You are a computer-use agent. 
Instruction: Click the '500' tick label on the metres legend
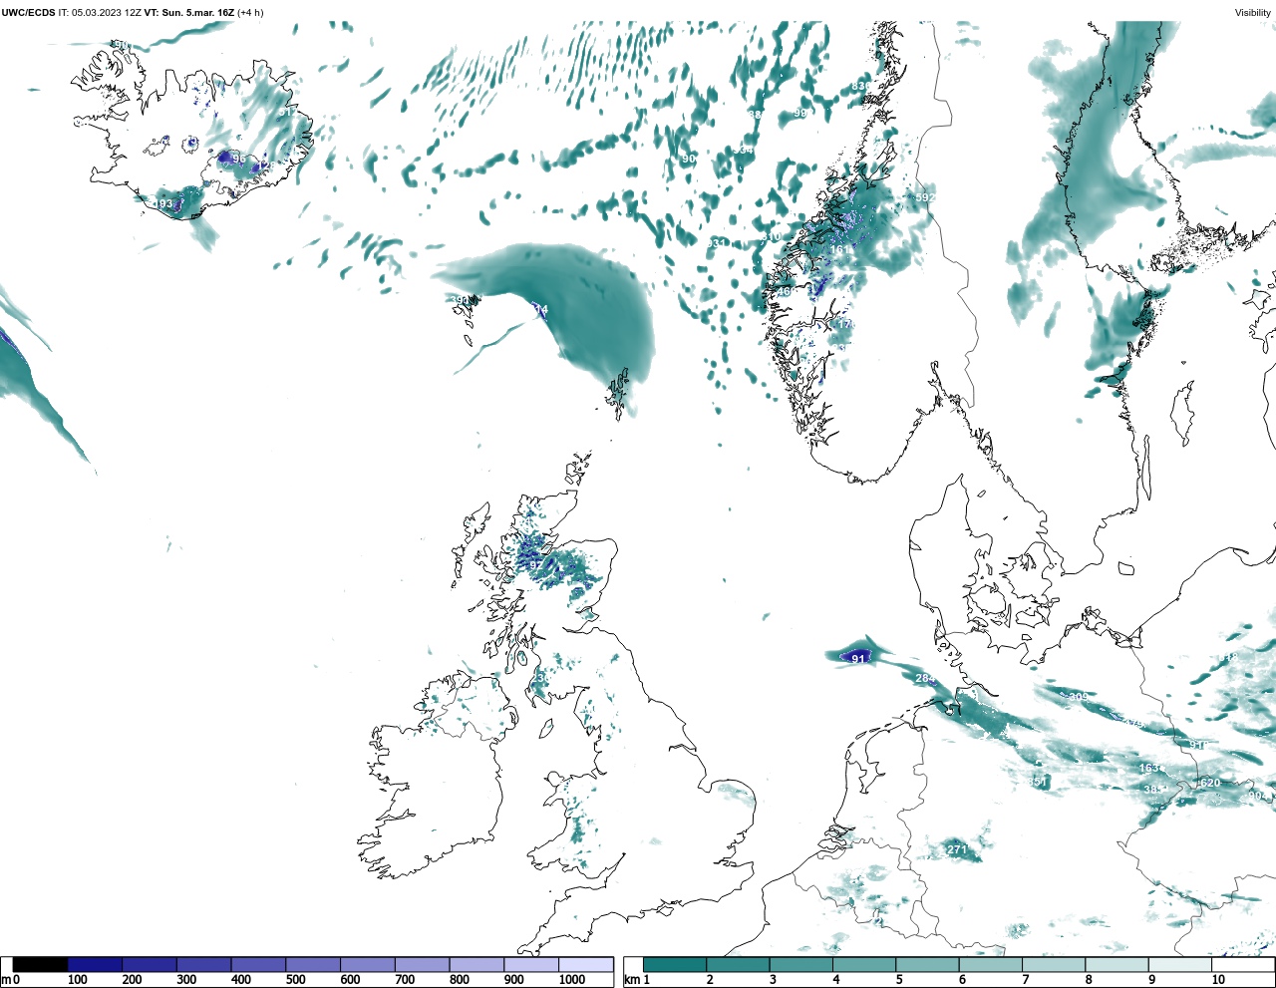pos(295,980)
